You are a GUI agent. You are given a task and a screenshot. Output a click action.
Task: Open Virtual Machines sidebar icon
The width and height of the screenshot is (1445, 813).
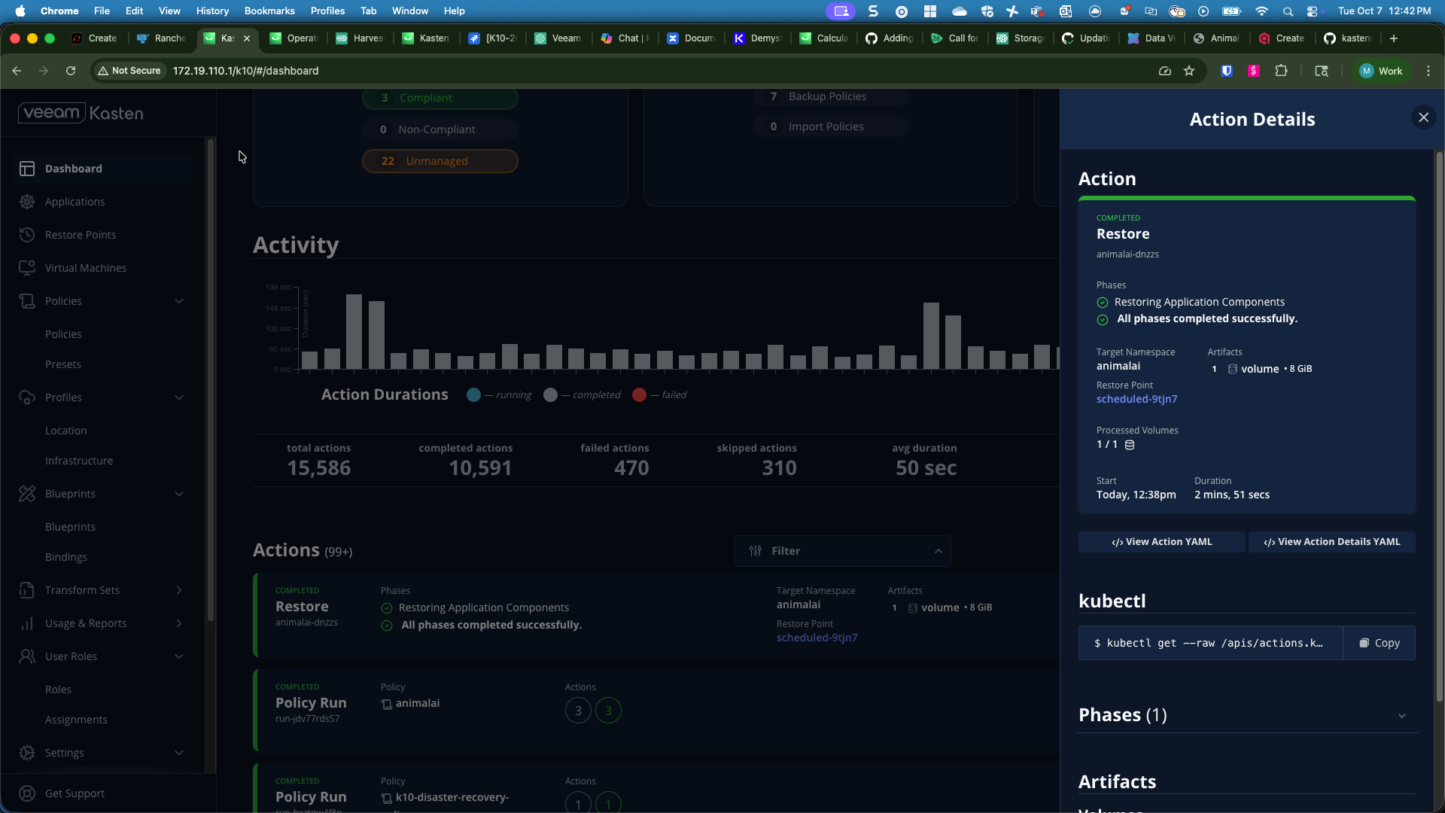[27, 268]
